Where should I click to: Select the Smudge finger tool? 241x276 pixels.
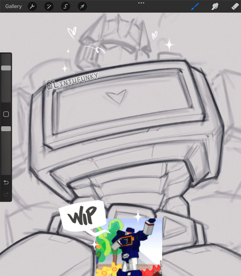point(215,6)
